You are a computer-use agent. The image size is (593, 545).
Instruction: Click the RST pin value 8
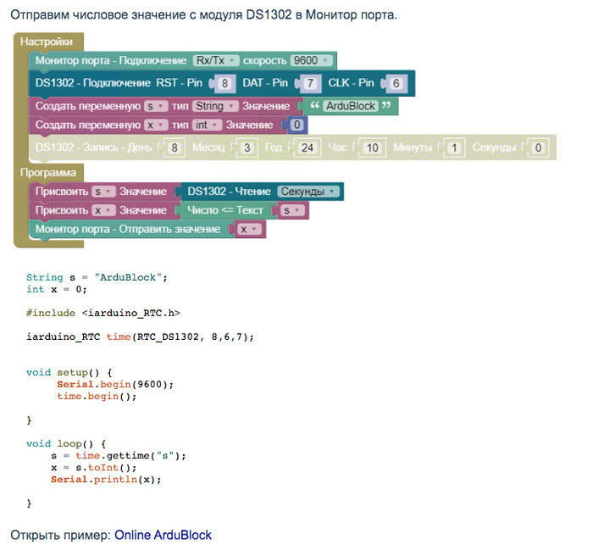tap(224, 83)
